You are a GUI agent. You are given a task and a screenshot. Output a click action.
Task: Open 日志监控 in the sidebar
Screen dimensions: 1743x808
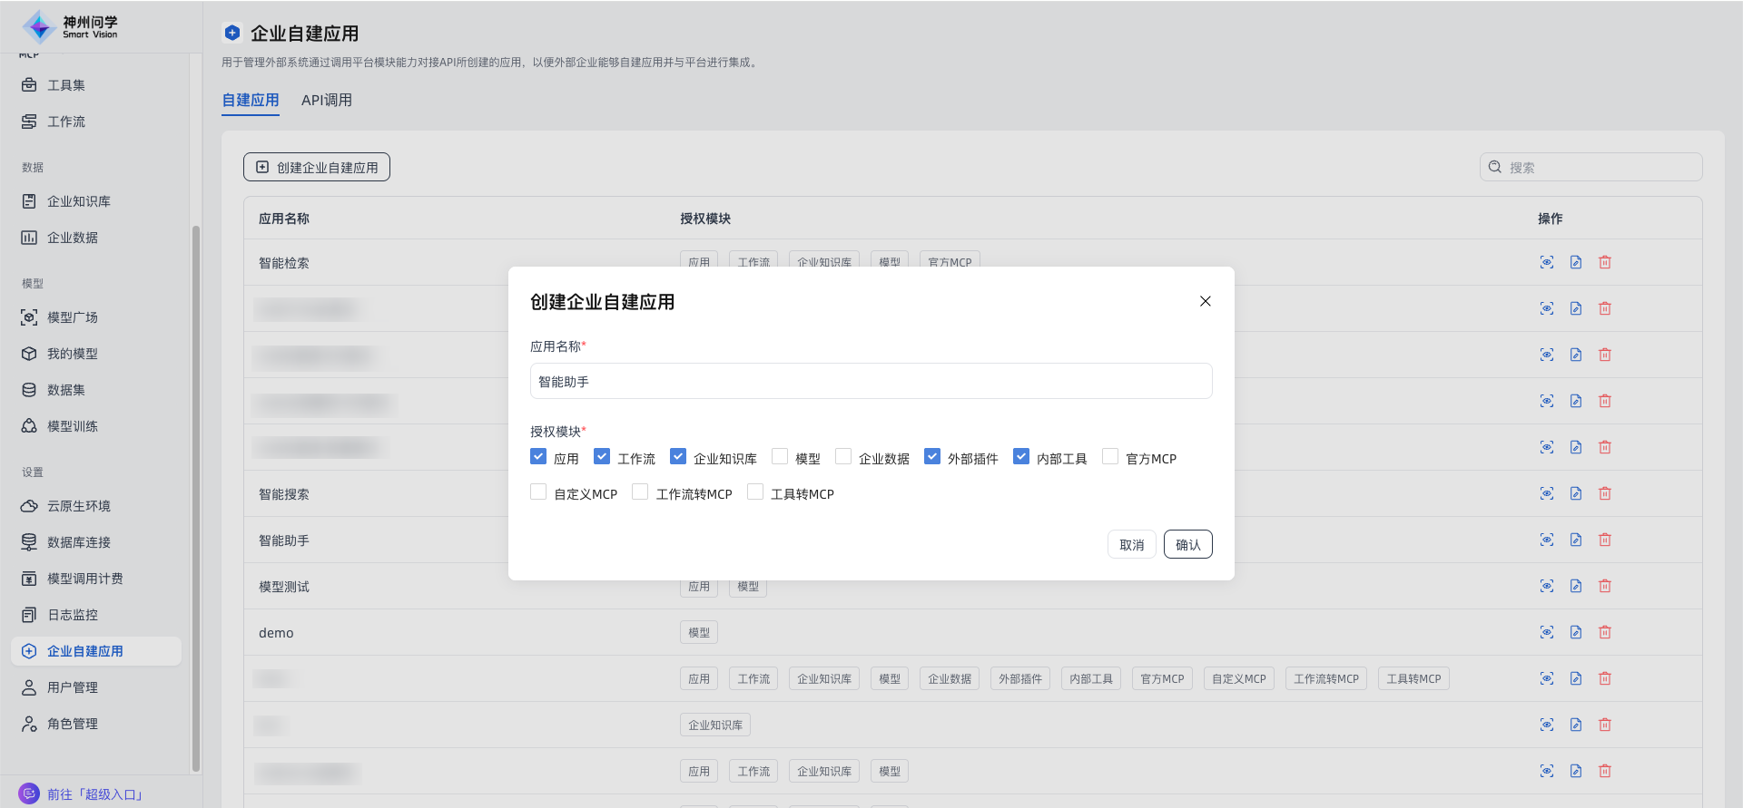[x=72, y=615]
